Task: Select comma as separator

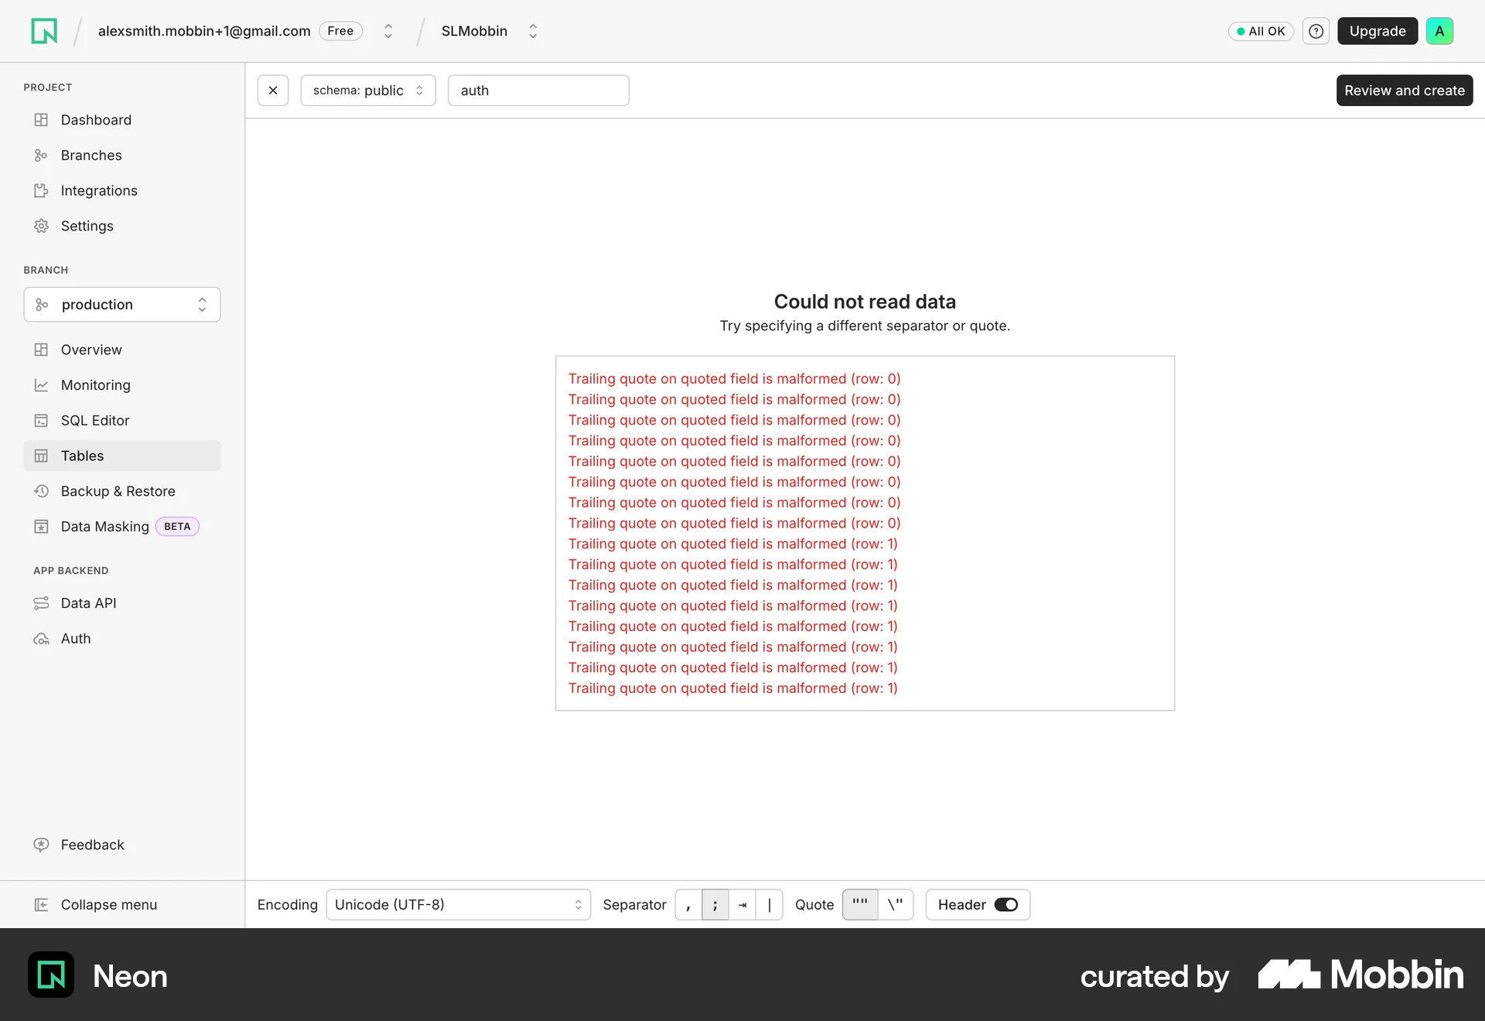Action: [x=688, y=905]
